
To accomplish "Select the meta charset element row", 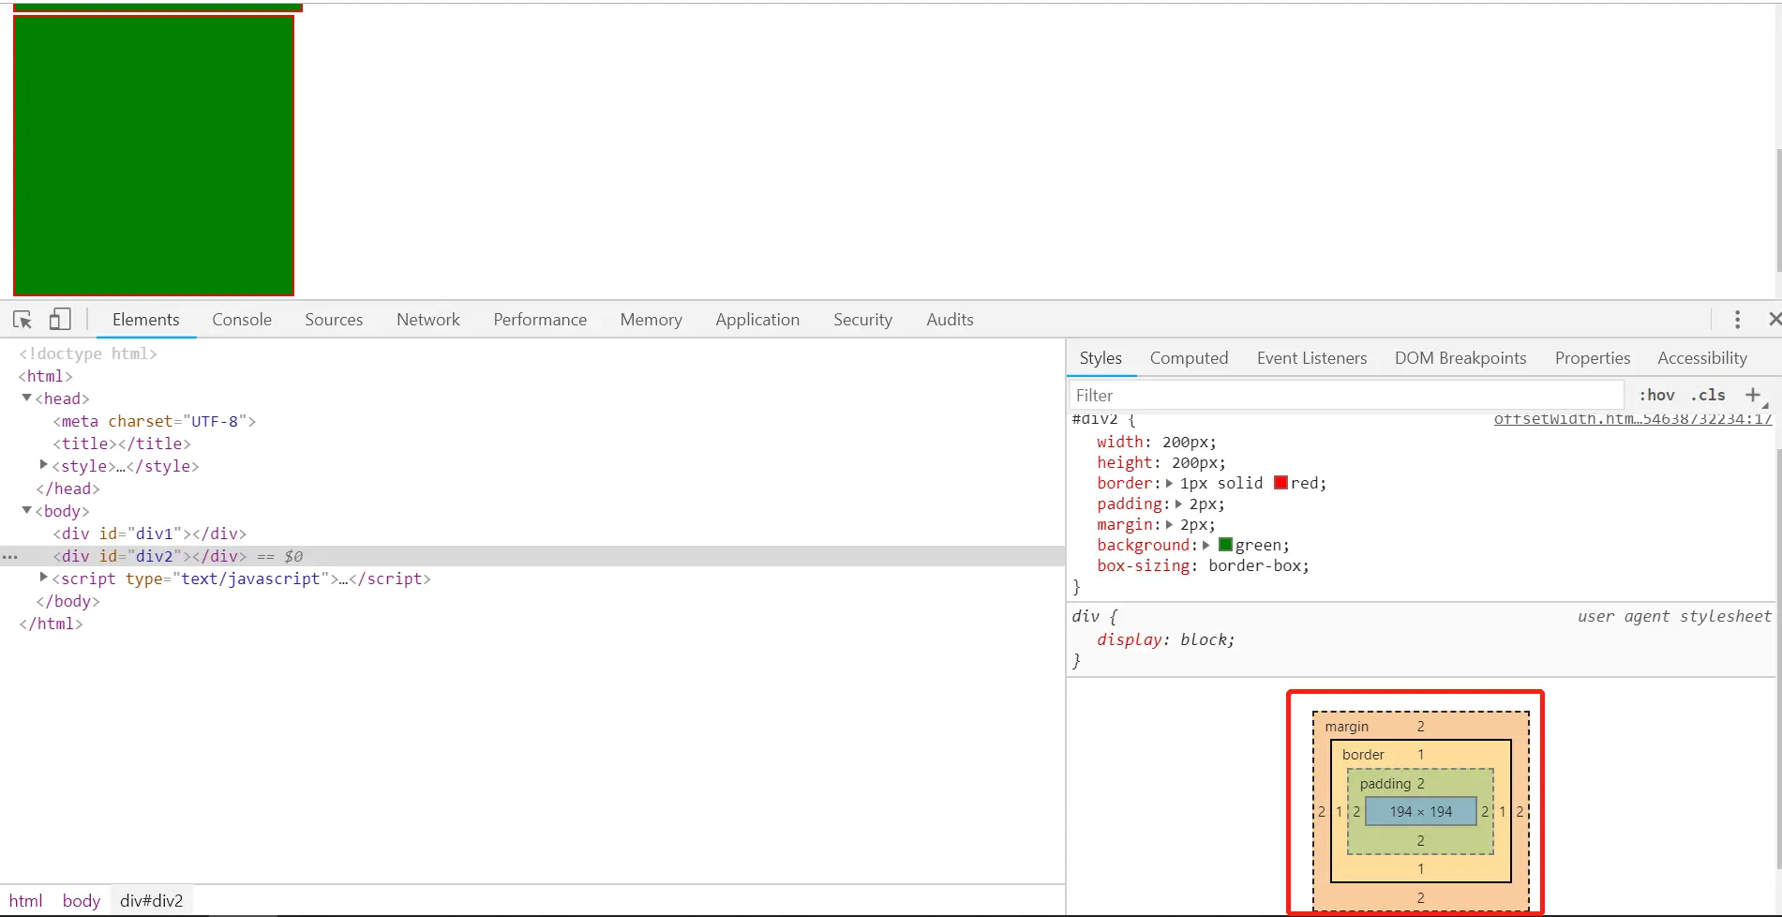I will pyautogui.click(x=532, y=421).
